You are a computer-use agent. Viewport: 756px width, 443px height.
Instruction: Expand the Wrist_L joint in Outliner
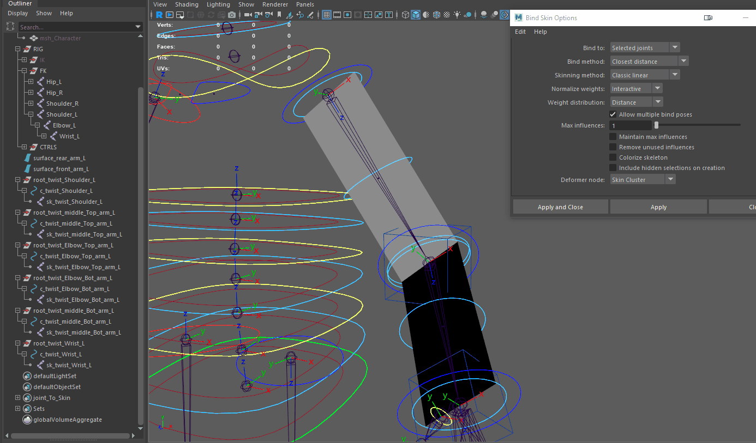coord(44,136)
